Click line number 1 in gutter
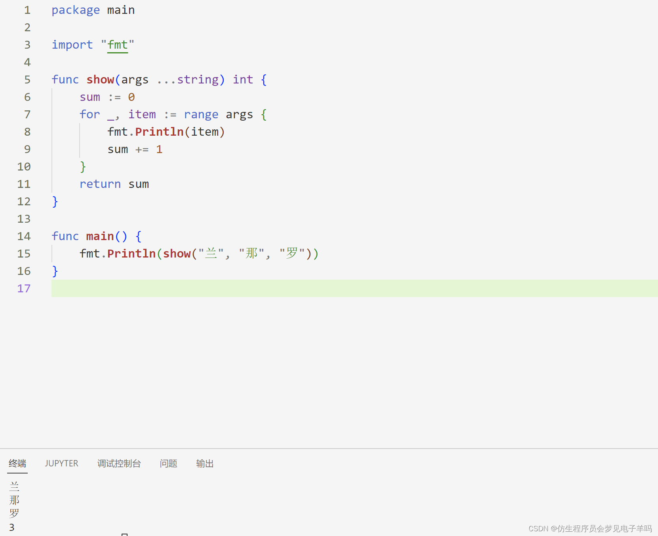This screenshot has height=536, width=658. [27, 10]
